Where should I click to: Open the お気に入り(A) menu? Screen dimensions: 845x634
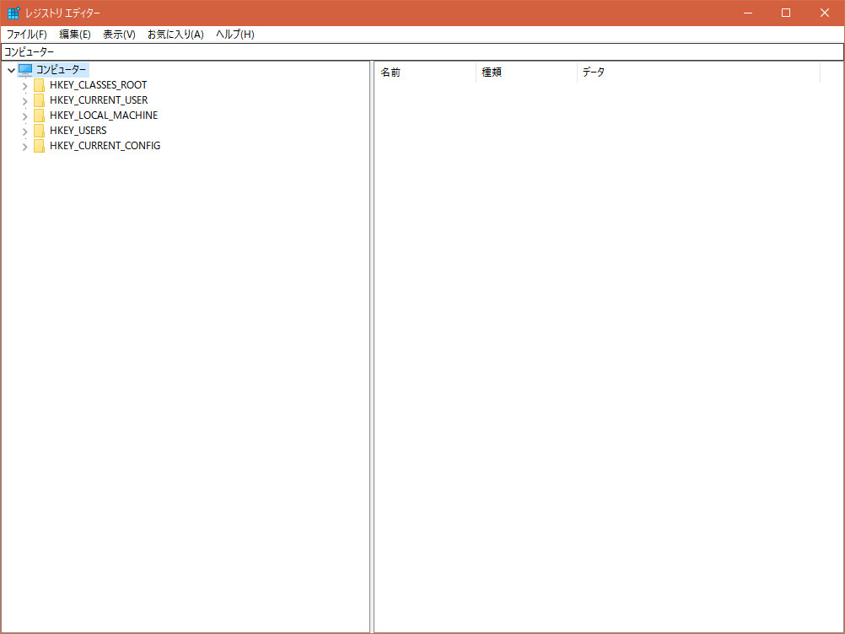pos(175,35)
